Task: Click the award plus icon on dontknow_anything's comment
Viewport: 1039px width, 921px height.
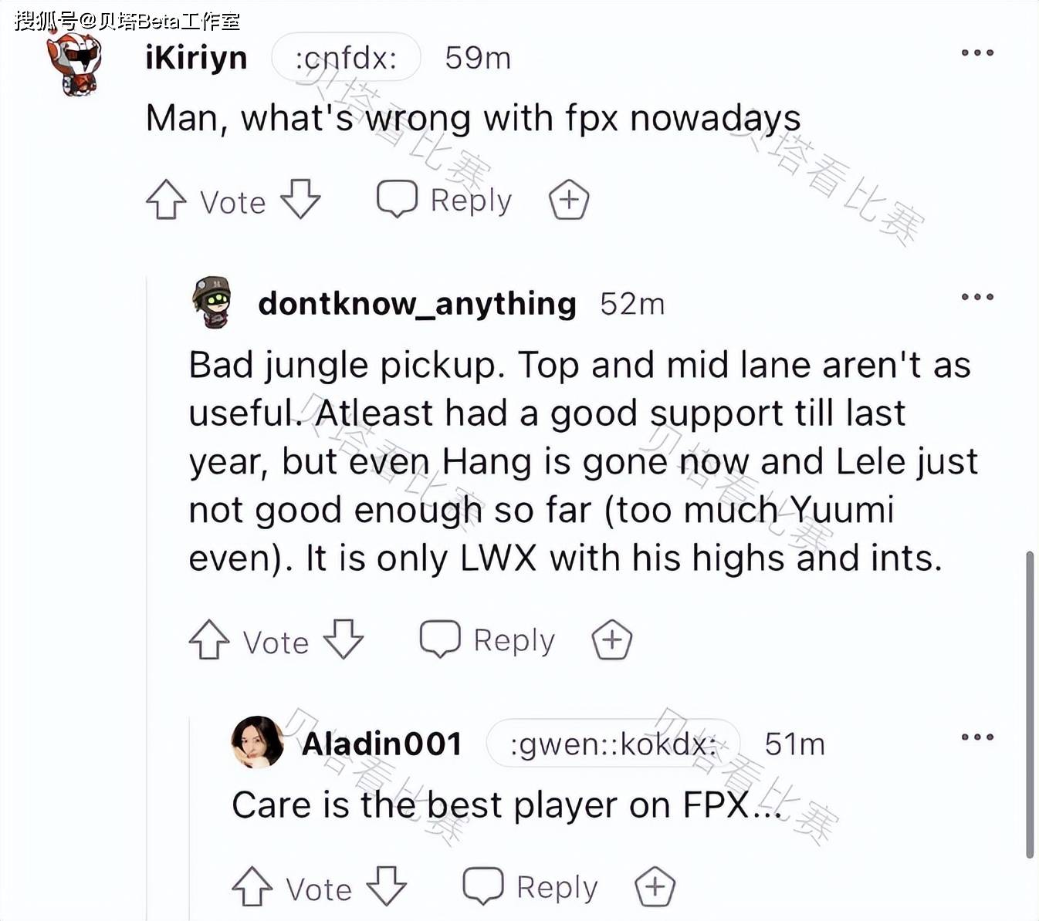Action: click(612, 639)
